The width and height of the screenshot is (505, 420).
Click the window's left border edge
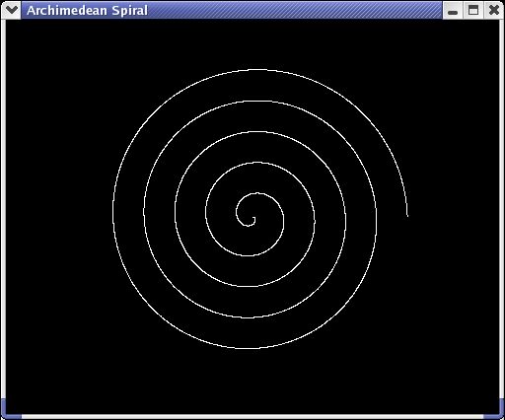pyautogui.click(x=3, y=209)
